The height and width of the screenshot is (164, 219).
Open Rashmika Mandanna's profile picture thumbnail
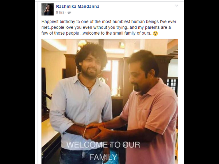47,9
